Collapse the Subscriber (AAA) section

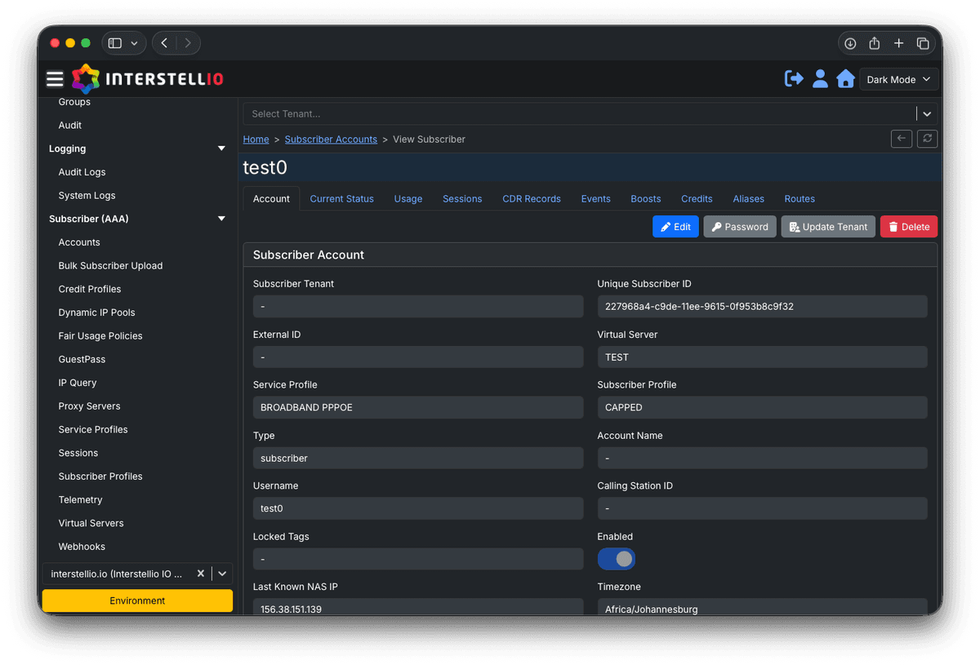tap(220, 219)
